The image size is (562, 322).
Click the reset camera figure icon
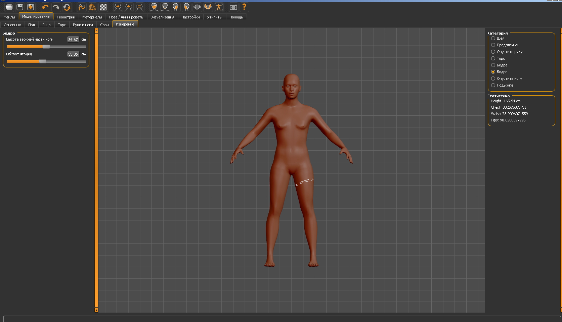[219, 7]
